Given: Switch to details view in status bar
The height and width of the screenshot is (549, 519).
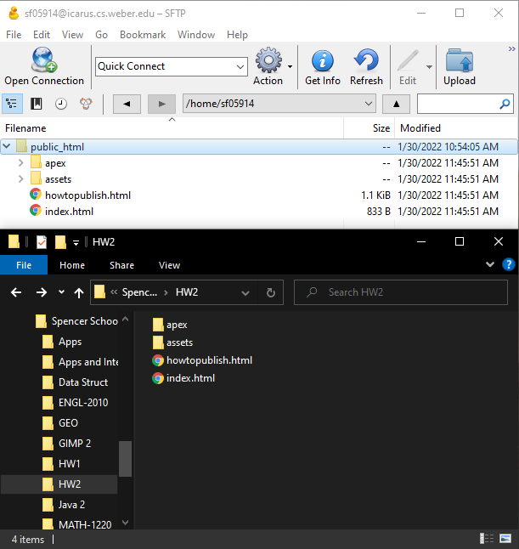Looking at the screenshot, I should 487,539.
